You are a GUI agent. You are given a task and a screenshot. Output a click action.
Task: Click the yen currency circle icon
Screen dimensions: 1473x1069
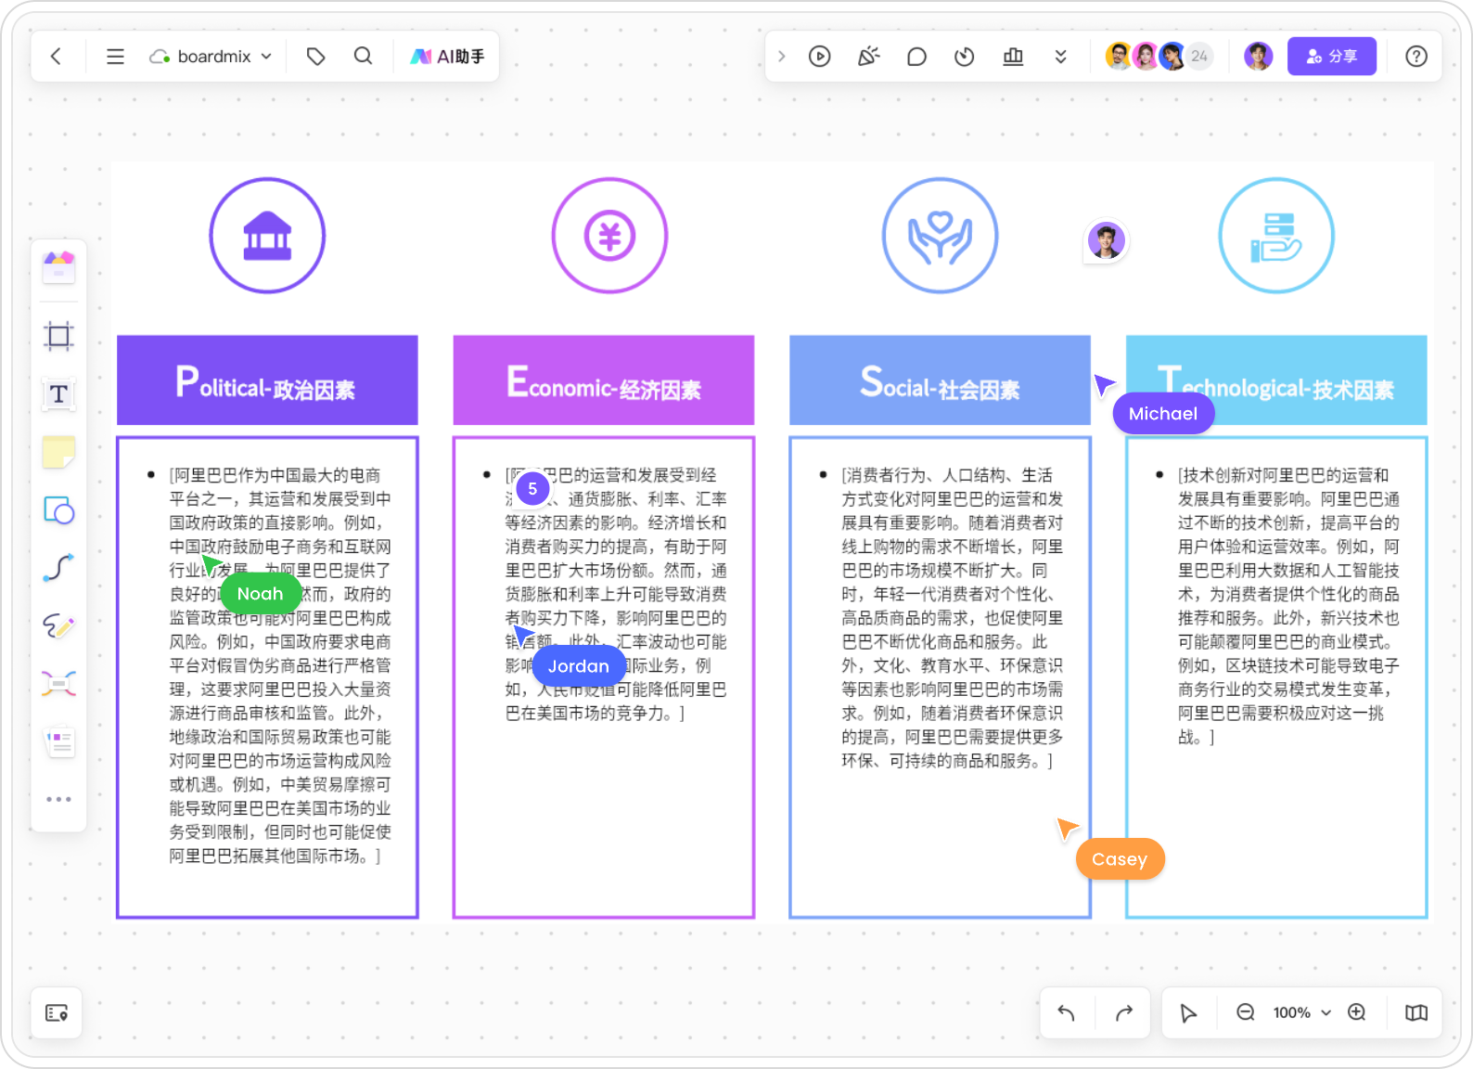click(x=609, y=236)
